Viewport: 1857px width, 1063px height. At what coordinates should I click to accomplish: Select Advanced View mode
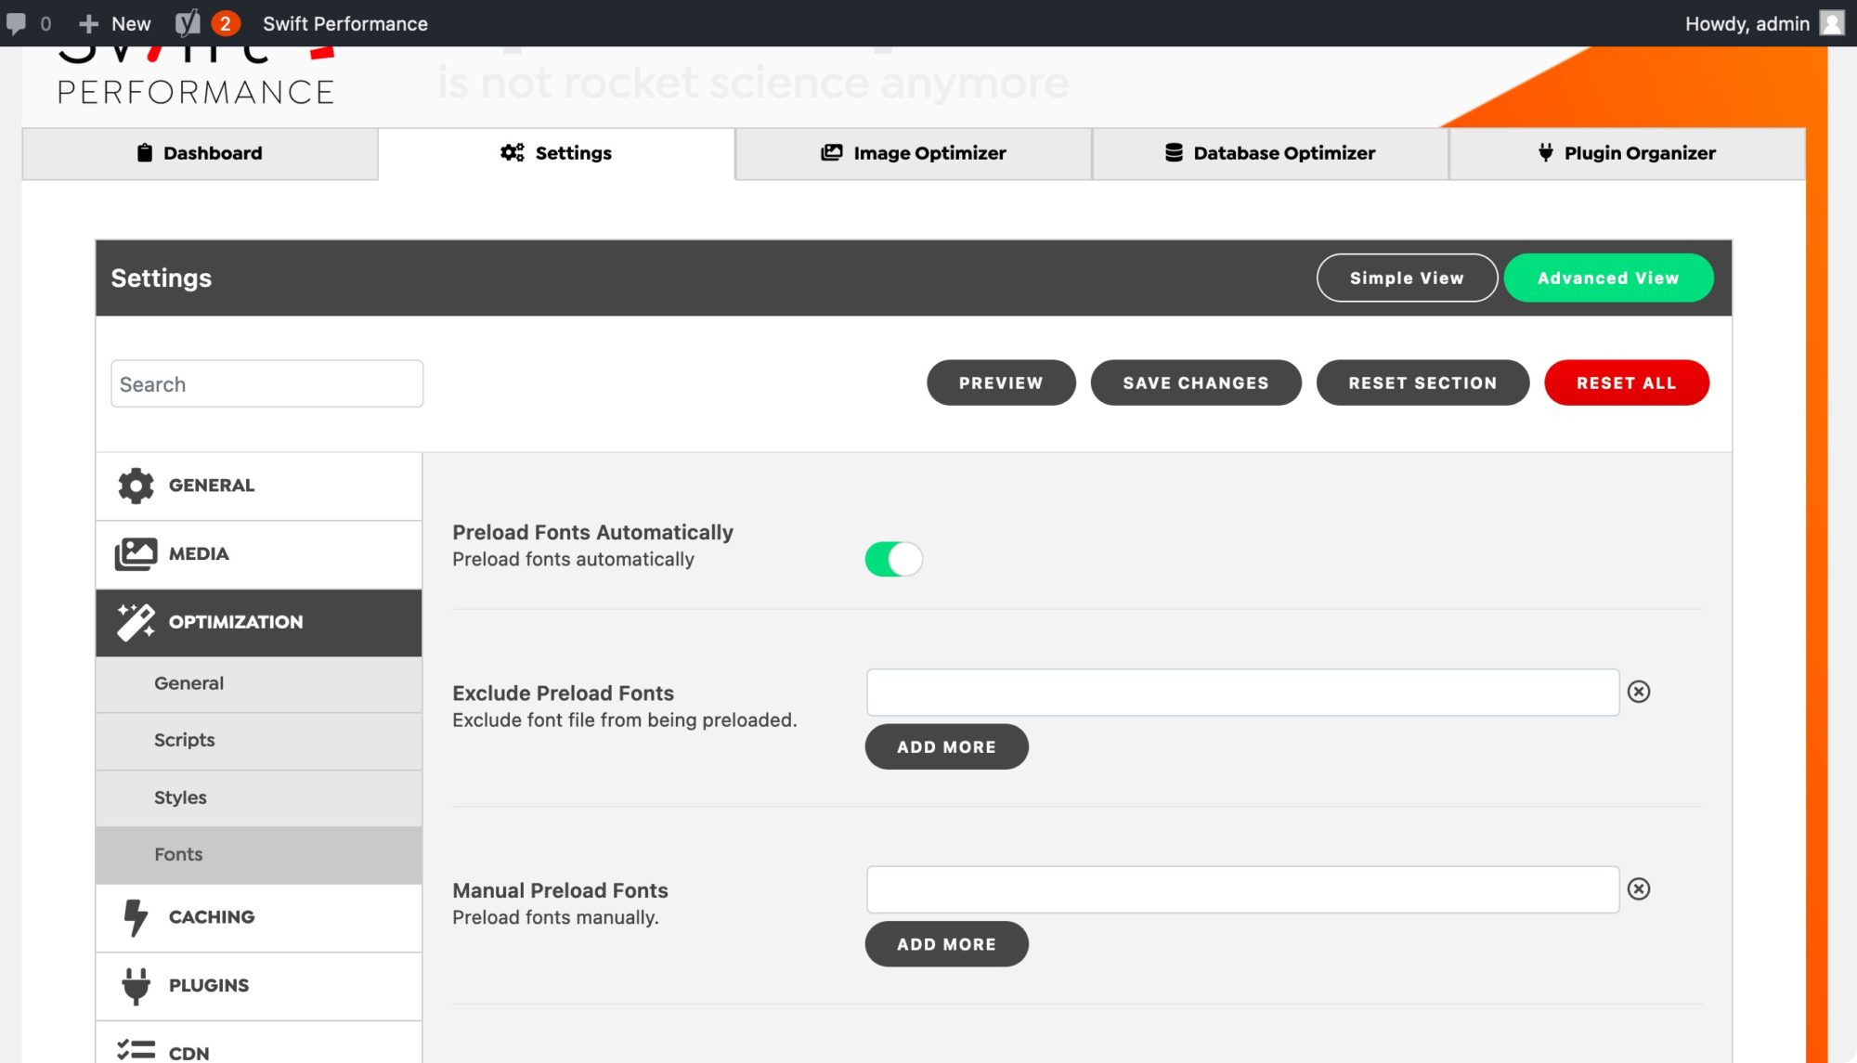click(x=1607, y=278)
